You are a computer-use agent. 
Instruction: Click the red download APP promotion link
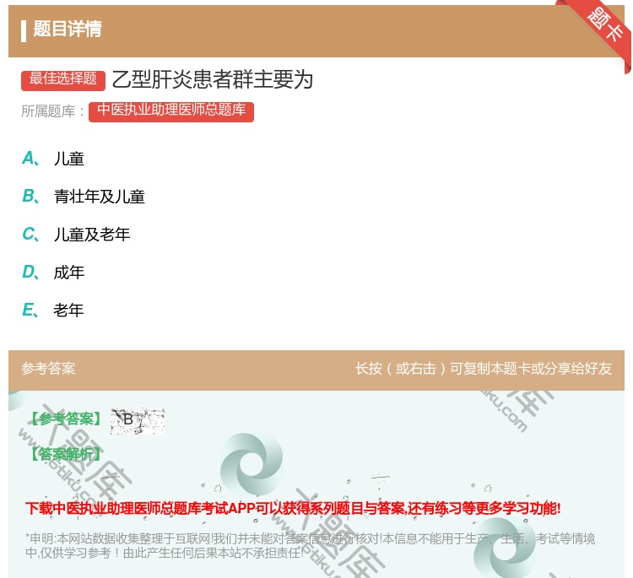pos(293,508)
